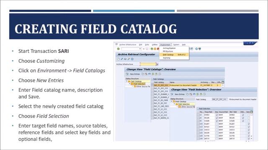Click the Display/Change toggle icon in the Field Catalogs view
Image resolution: width=268 pixels, height=150 pixels.
127,74
